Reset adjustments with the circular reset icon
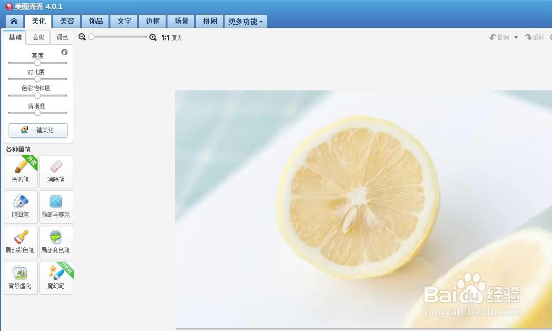The image size is (552, 331). [64, 52]
